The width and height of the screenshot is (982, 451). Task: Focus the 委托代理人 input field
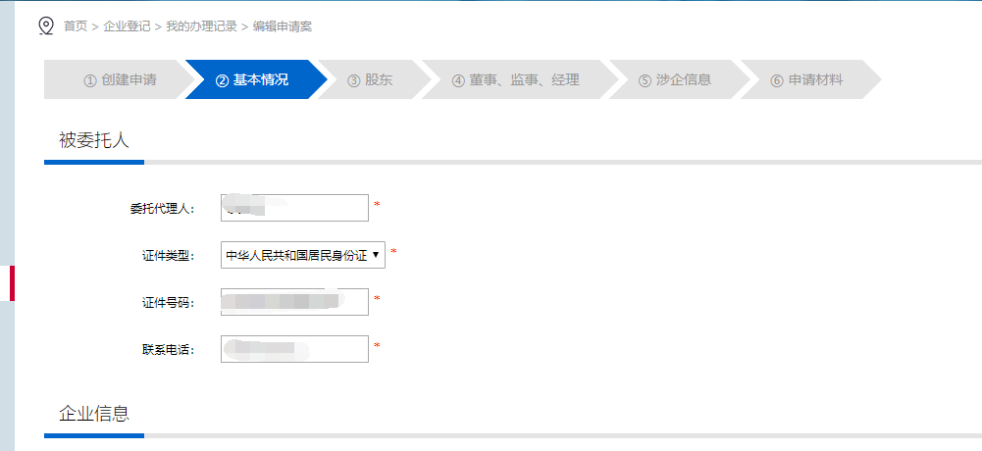point(294,208)
